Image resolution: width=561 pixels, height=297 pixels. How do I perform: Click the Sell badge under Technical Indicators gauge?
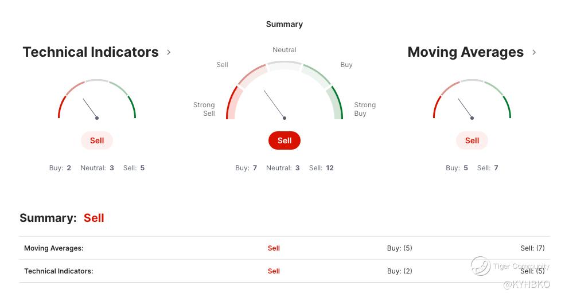[97, 140]
